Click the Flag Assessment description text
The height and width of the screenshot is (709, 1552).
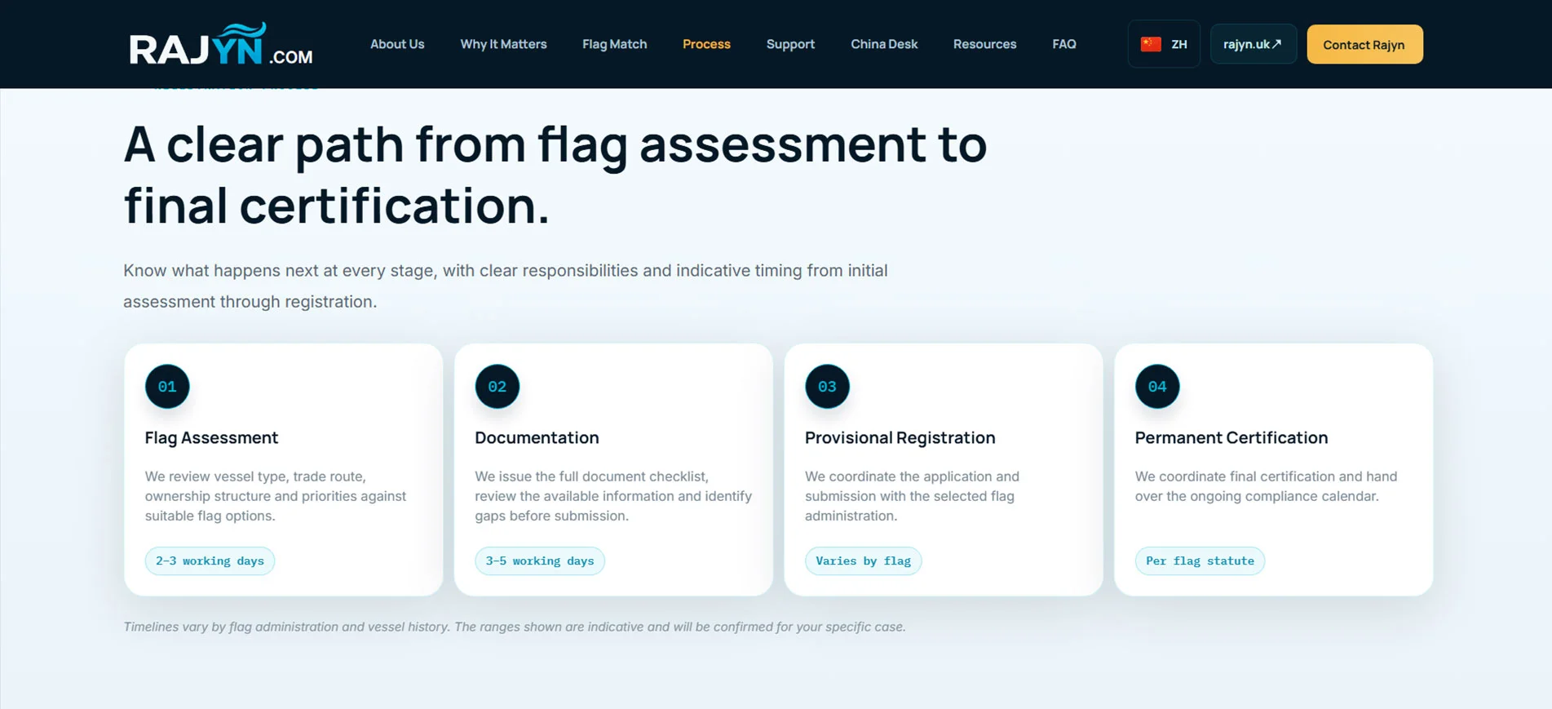[x=276, y=496]
